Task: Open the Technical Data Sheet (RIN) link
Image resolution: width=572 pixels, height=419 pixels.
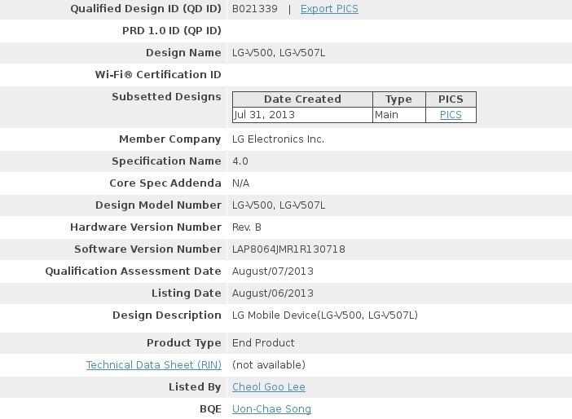Action: (153, 365)
